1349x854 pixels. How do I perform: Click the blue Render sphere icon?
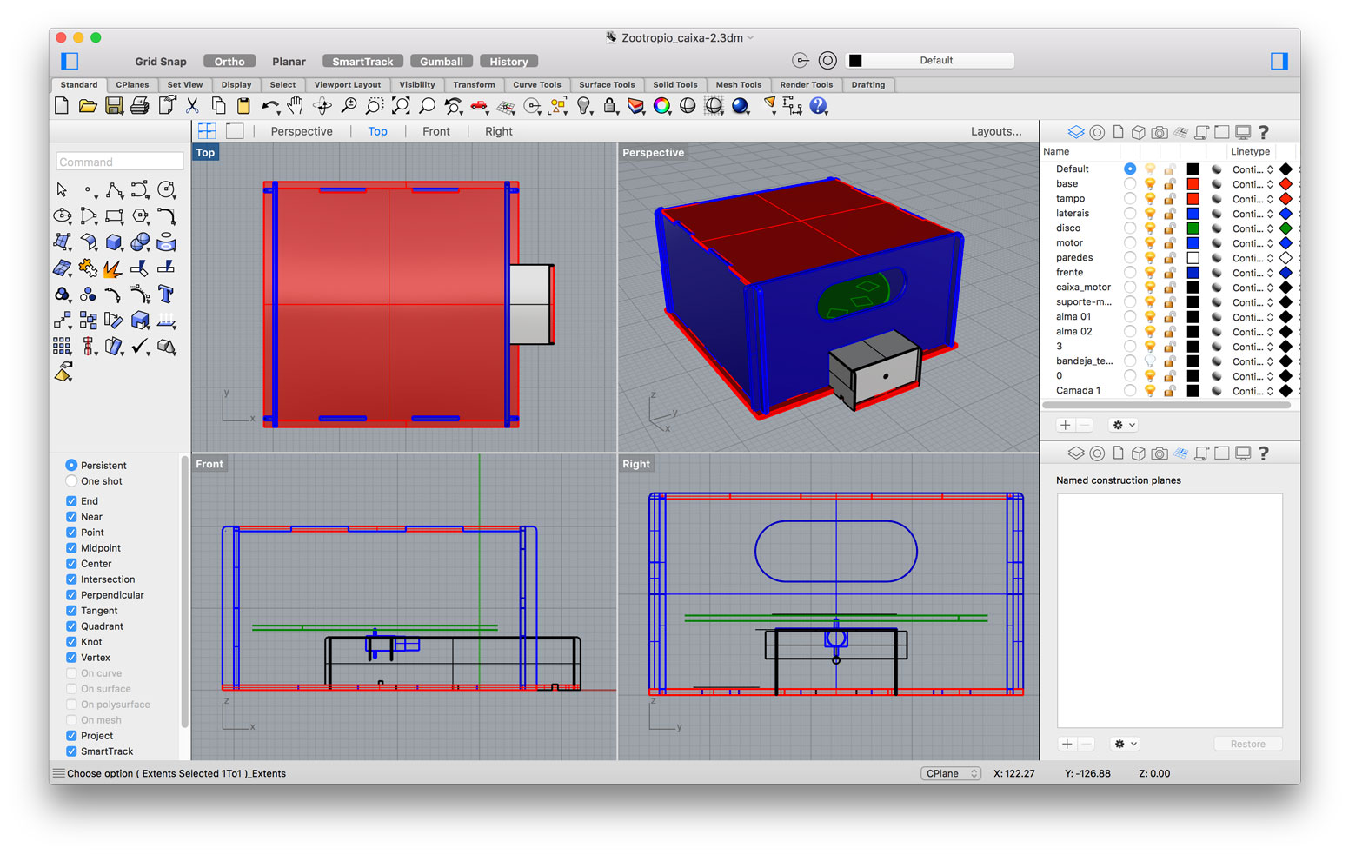(x=741, y=106)
